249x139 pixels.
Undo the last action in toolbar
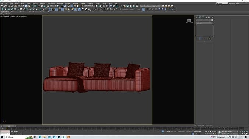click(x=2, y=6)
